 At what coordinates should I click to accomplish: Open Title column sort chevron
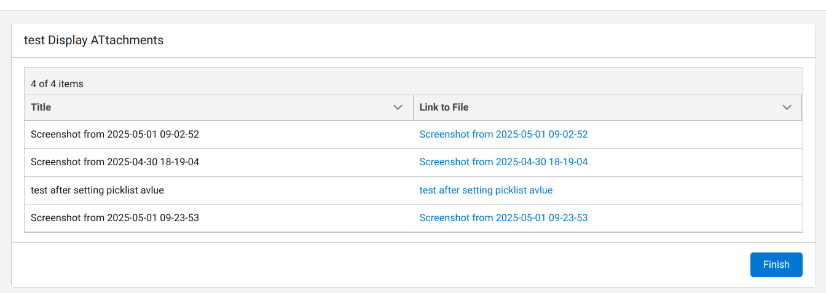(398, 107)
